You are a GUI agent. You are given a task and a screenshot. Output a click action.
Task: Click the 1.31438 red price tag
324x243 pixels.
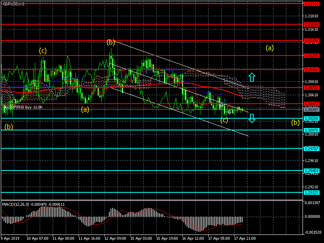click(x=311, y=41)
